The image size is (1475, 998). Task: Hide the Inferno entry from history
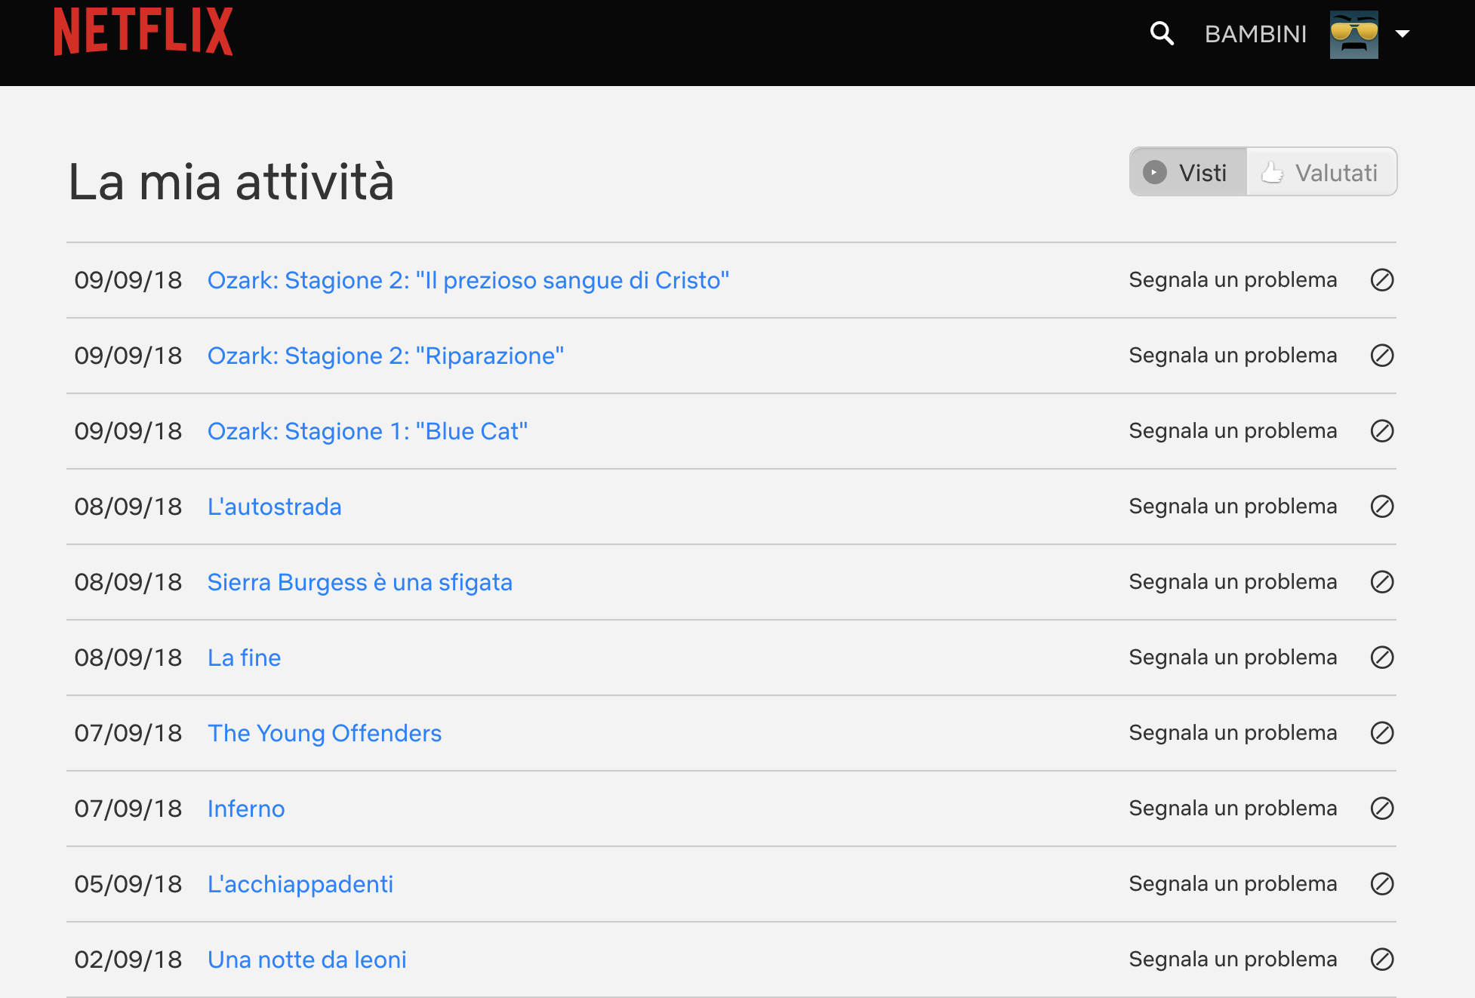tap(1381, 809)
